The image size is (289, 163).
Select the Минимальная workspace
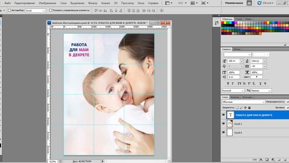tap(234, 3)
